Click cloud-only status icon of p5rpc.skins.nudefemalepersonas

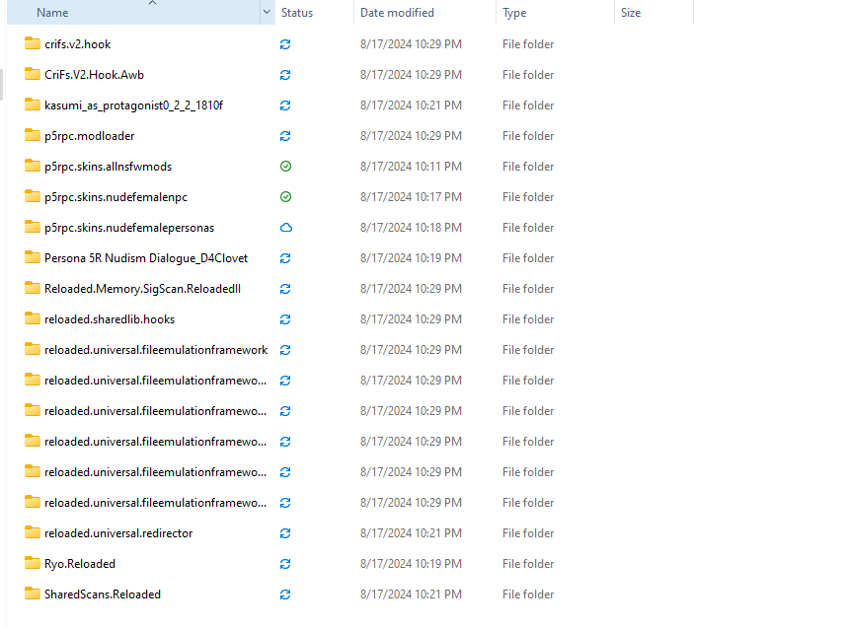(x=286, y=228)
